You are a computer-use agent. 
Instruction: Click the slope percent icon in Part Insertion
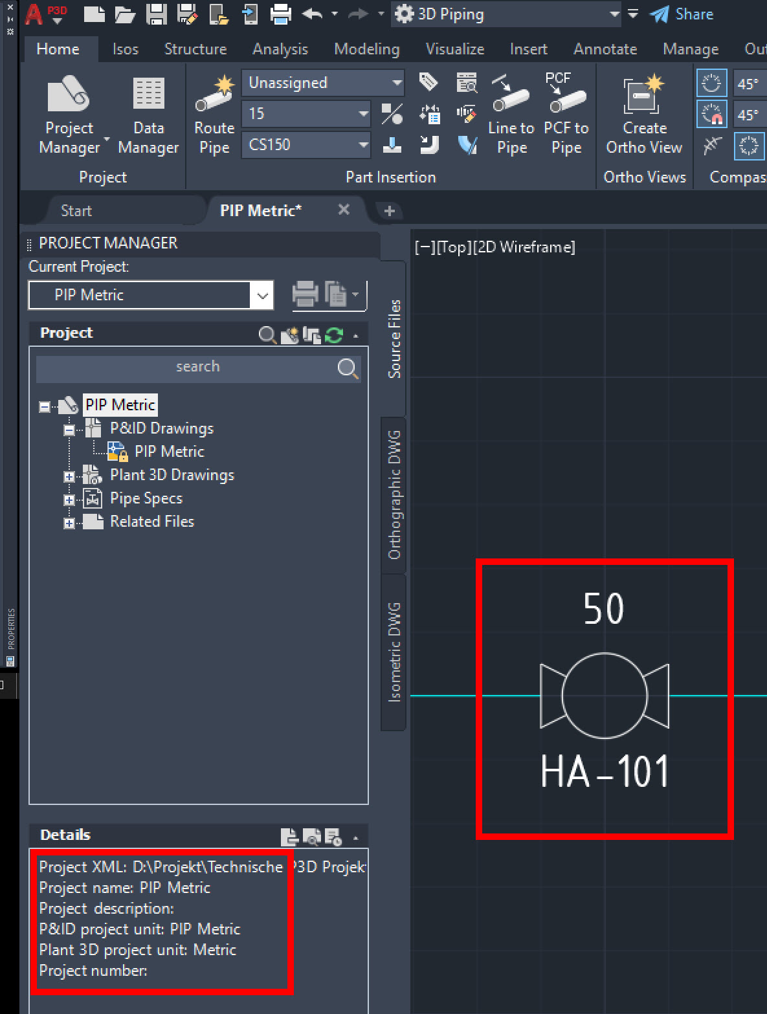[x=392, y=114]
